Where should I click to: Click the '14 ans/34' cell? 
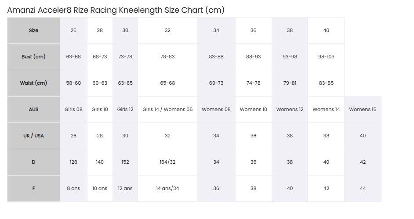[x=167, y=189]
